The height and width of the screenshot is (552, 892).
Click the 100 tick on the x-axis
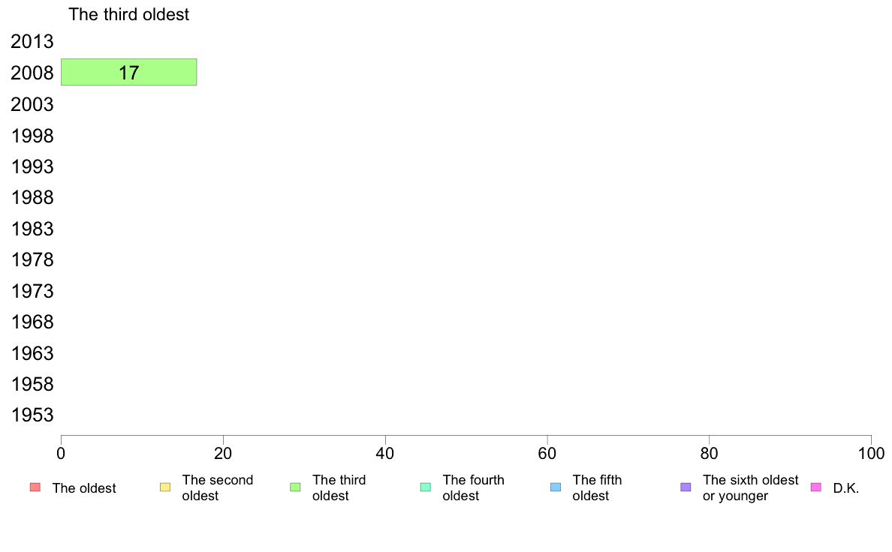[871, 453]
